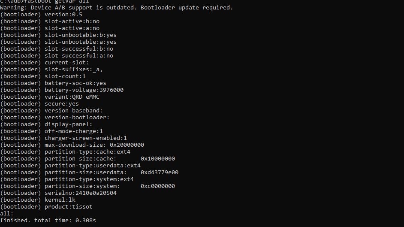The height and width of the screenshot is (227, 404).
Task: Click the bootloader update warning line
Action: pyautogui.click(x=116, y=8)
